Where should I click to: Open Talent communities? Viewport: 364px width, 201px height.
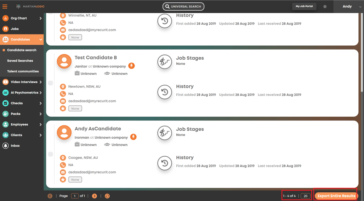pyautogui.click(x=23, y=71)
